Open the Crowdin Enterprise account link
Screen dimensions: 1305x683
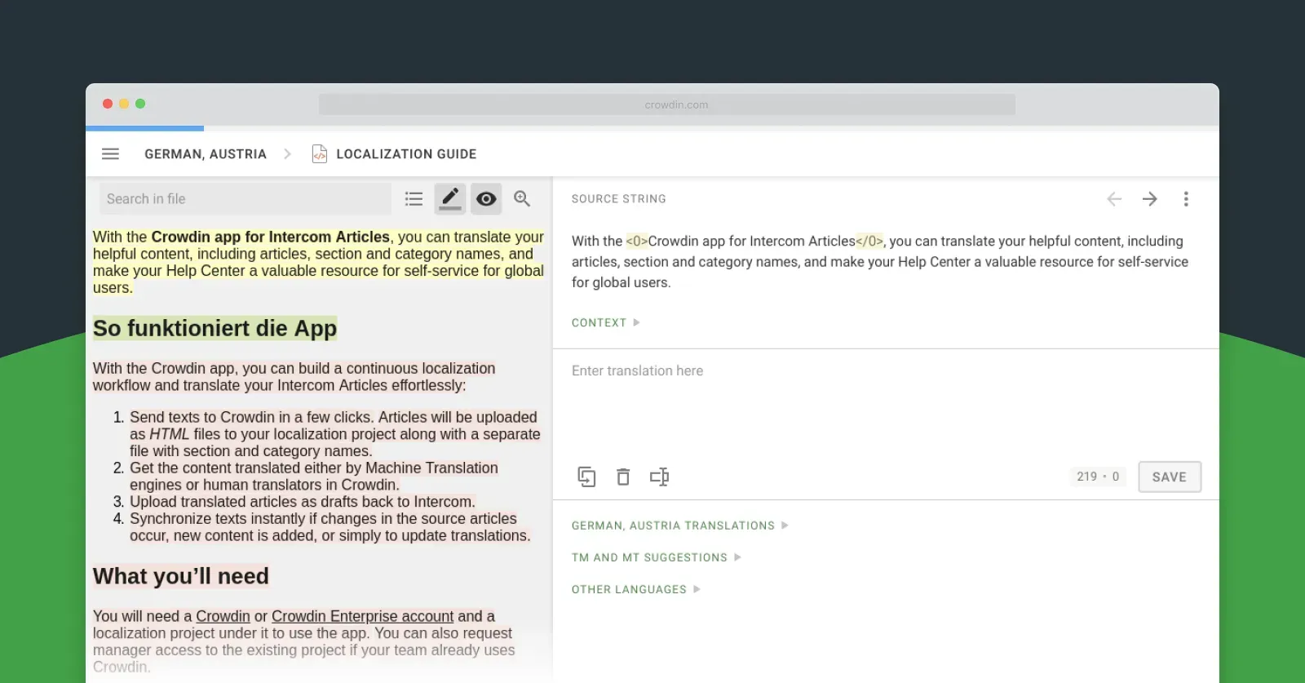pos(362,616)
